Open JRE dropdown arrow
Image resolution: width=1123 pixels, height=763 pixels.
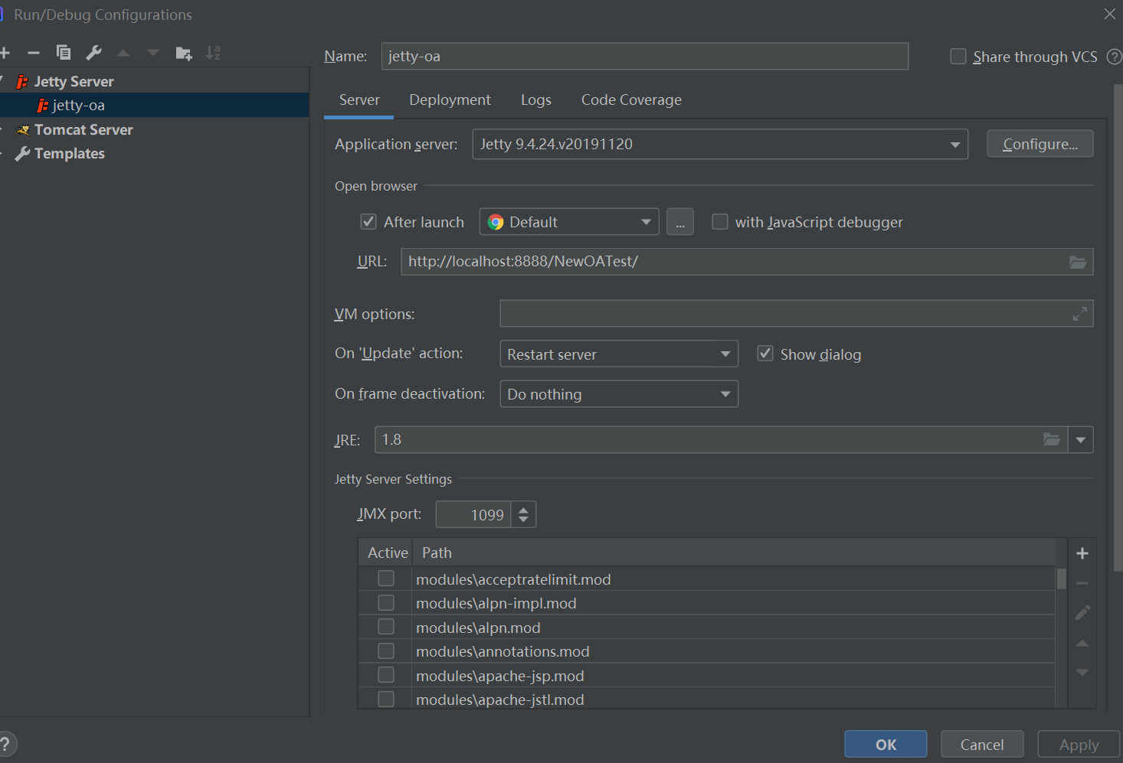click(1081, 440)
